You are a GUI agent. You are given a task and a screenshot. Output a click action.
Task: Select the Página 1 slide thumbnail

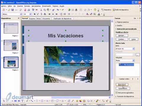click(11, 28)
